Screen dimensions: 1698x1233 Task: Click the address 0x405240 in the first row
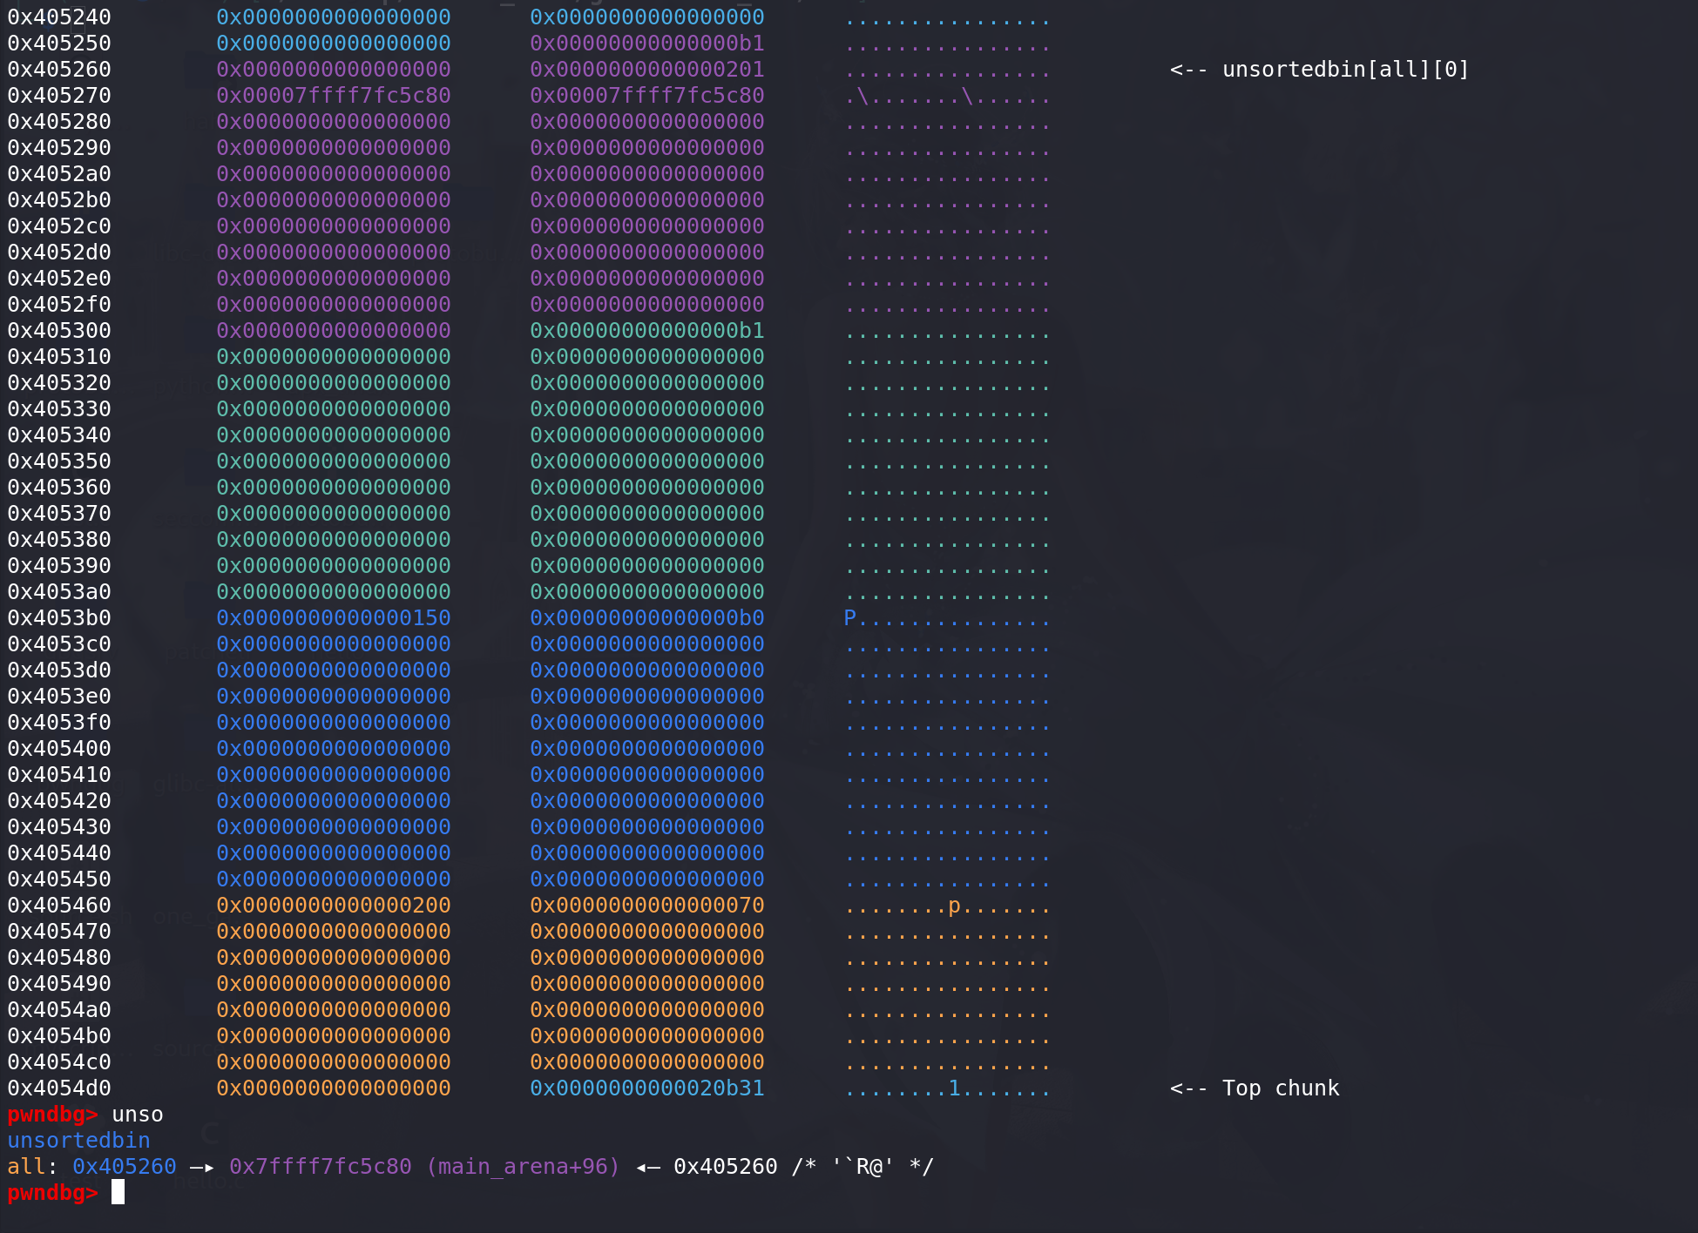[x=59, y=17]
